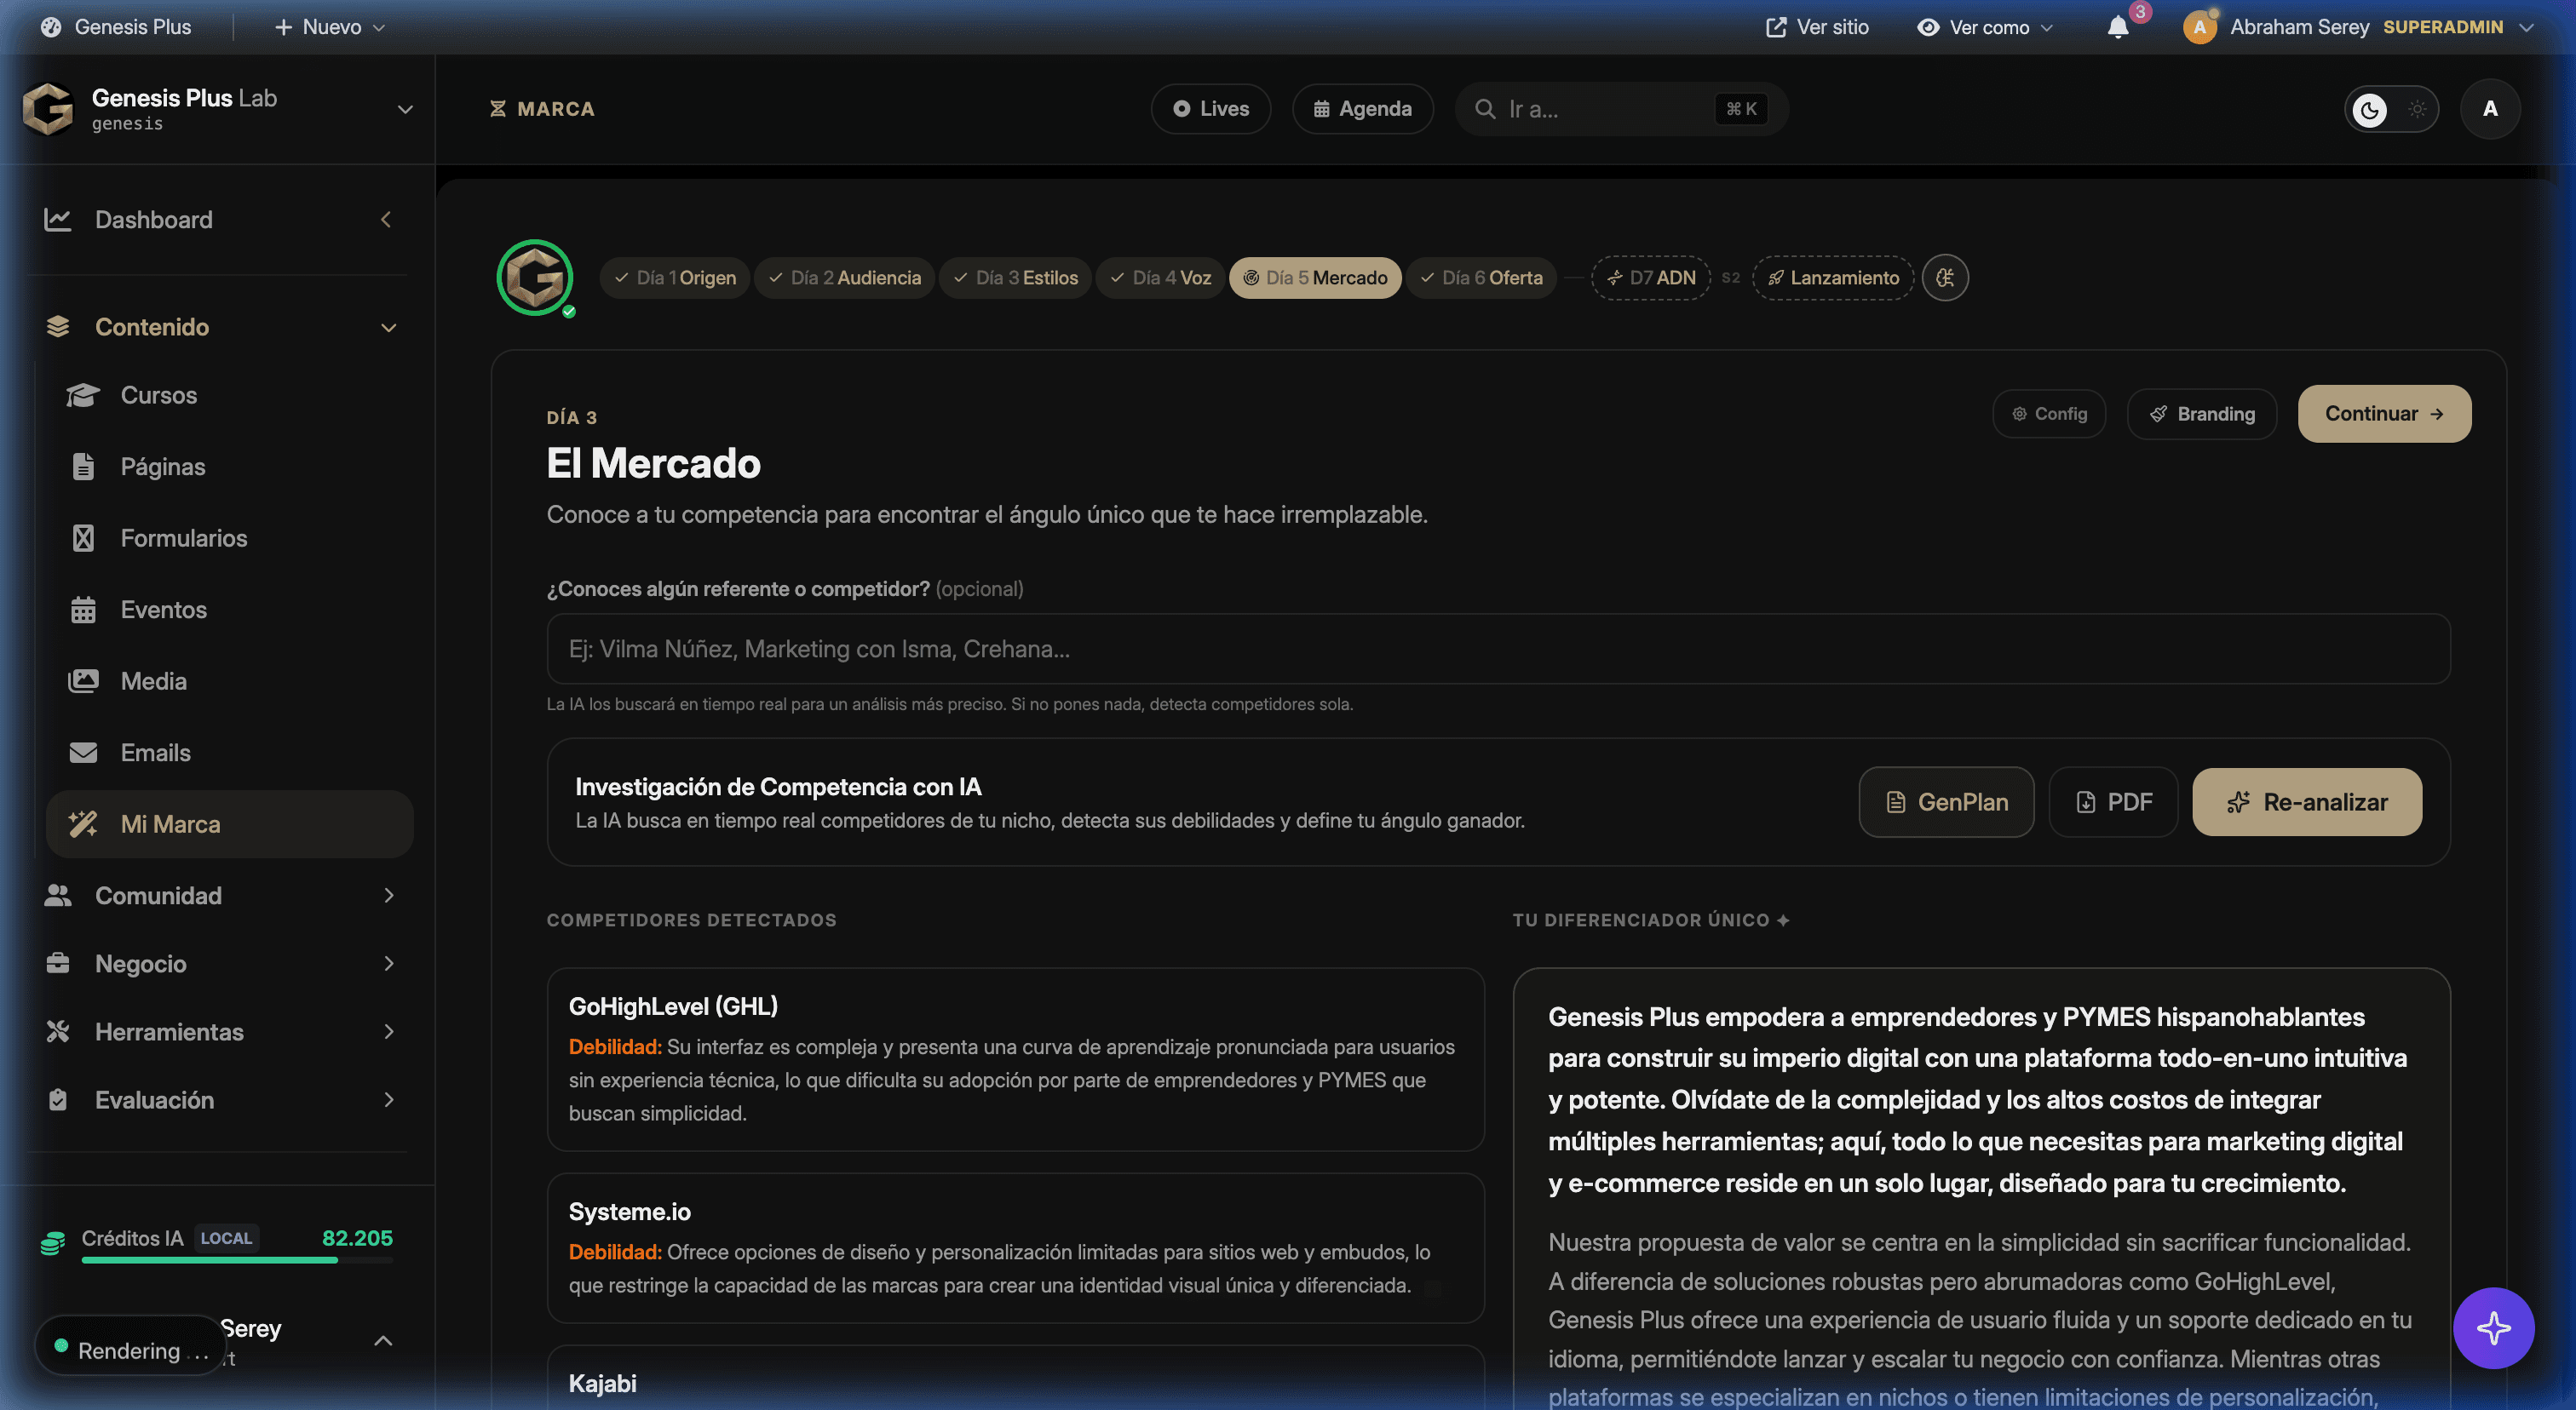This screenshot has width=2576, height=1410.
Task: Click the Lives button
Action: click(x=1211, y=109)
